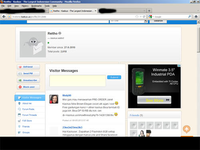Click the search magnifier in the Google box
The height and width of the screenshot is (150, 200).
pos(190,17)
